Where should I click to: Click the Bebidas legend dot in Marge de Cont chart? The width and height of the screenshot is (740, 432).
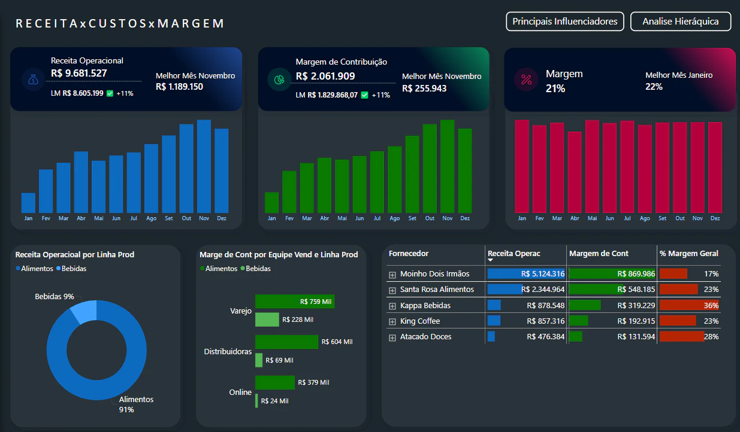pos(243,269)
